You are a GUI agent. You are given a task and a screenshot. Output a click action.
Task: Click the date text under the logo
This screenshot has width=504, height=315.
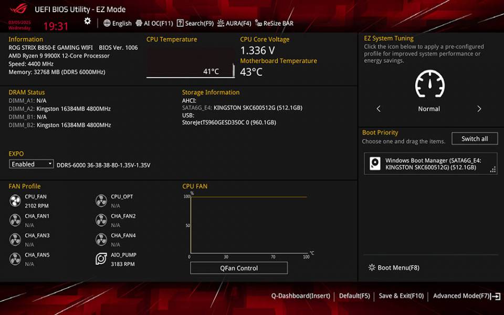point(19,25)
